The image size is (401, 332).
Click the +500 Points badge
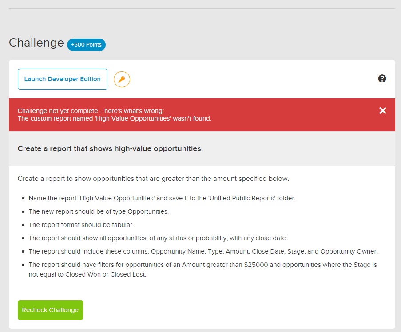[86, 45]
